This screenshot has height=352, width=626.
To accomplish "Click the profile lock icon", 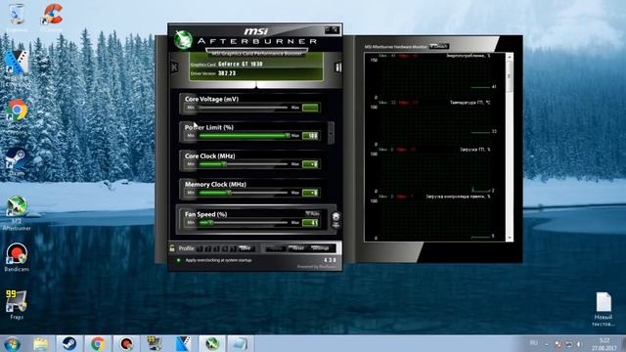I will point(172,248).
